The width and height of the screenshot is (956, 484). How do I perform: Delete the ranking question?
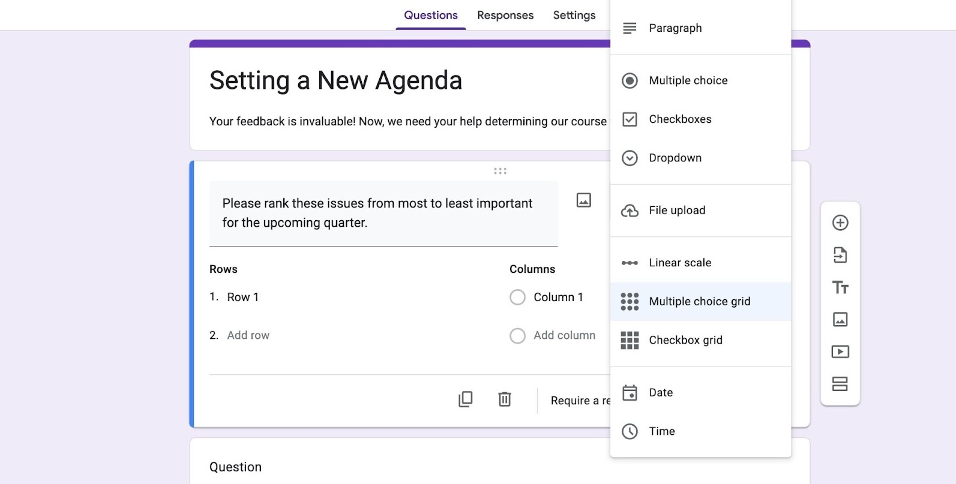click(x=505, y=399)
